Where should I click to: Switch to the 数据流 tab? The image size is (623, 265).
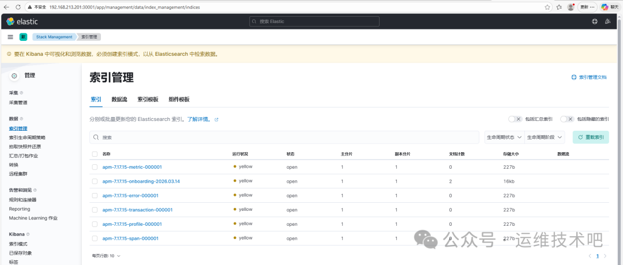click(x=119, y=100)
